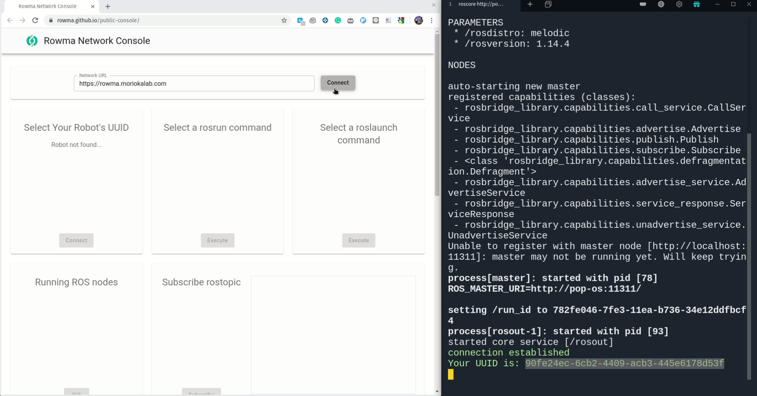Open the terminal multi-window icon
Screen dimensions: 757x396
point(548,4)
